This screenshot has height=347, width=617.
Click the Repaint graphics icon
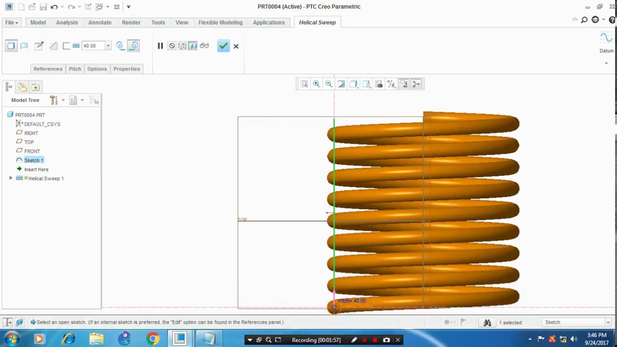[x=341, y=84]
